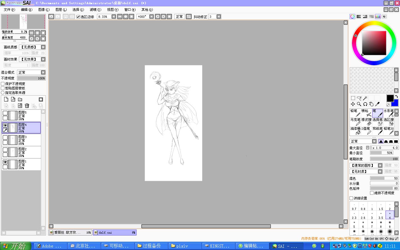Activate the move tool
Image resolution: width=400 pixels, height=250 pixels.
click(x=353, y=104)
